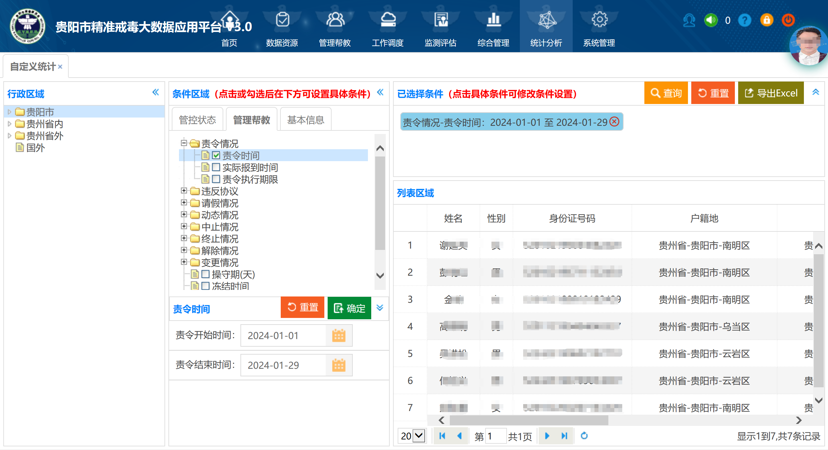Expand the 贵州省内 region node
The height and width of the screenshot is (450, 828).
tap(10, 124)
